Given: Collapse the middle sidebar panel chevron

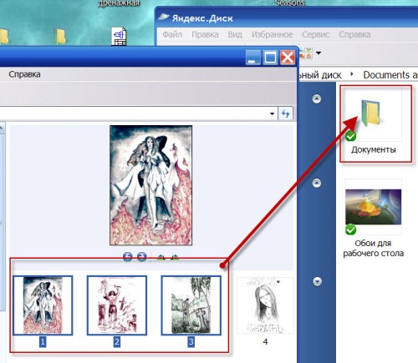Looking at the screenshot, I should tap(317, 183).
